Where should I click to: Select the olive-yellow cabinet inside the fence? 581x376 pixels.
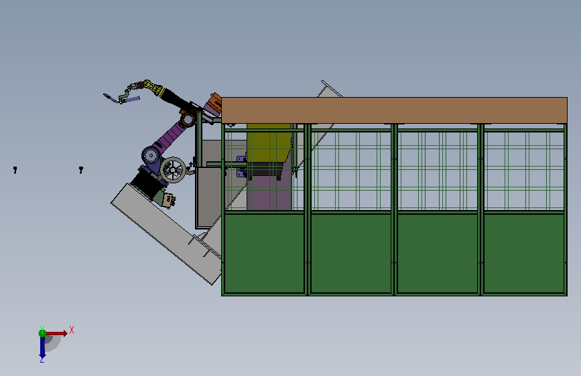[x=268, y=143]
